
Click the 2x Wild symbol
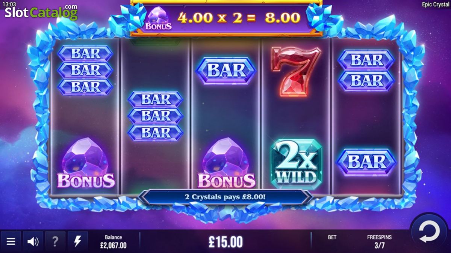297,162
